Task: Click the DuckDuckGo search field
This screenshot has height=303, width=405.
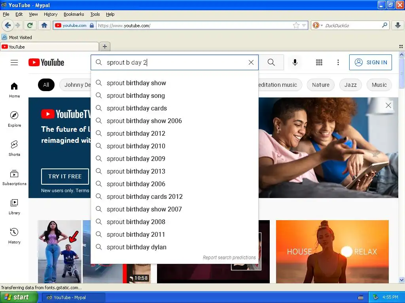Action: tap(352, 25)
